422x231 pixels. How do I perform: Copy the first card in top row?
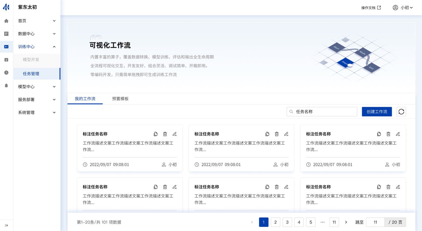click(x=156, y=134)
